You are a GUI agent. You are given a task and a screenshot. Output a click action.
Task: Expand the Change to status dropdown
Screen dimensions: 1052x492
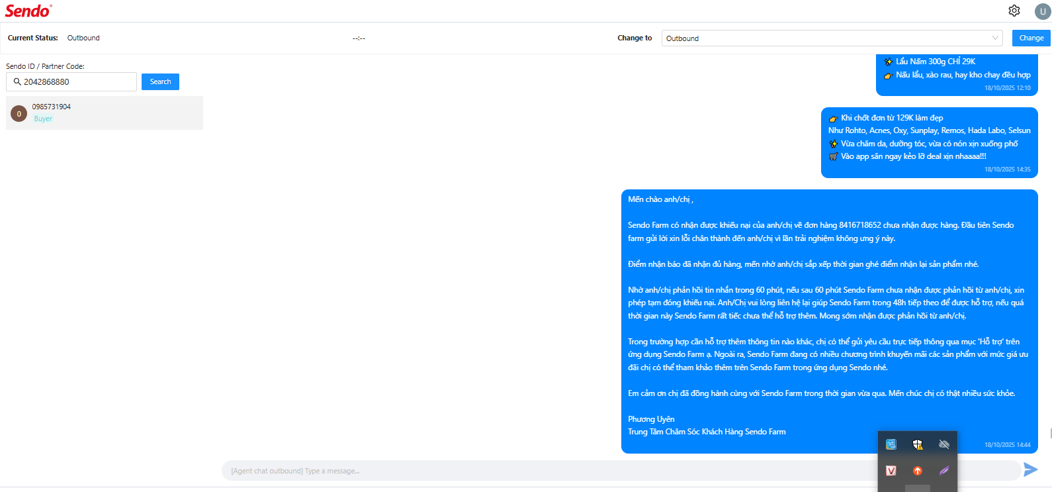[832, 38]
